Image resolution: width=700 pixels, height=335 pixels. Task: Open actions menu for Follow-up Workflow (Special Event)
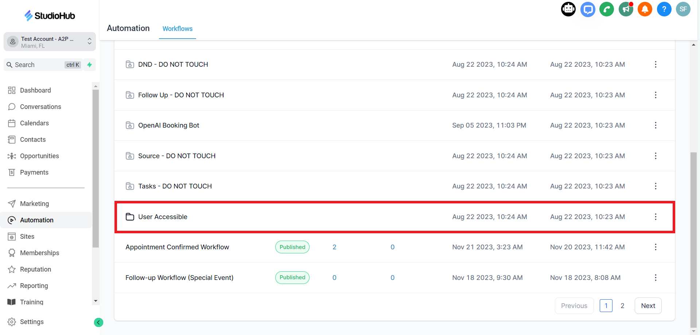coord(656,277)
